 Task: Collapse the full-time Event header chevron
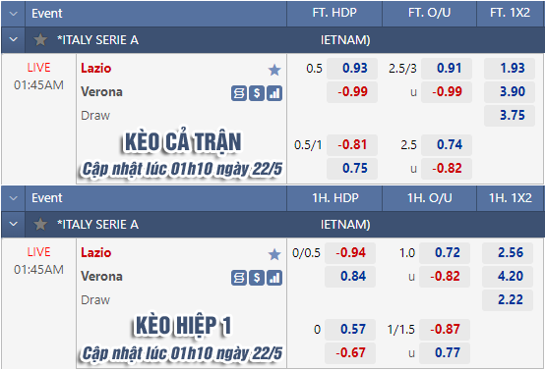[13, 14]
